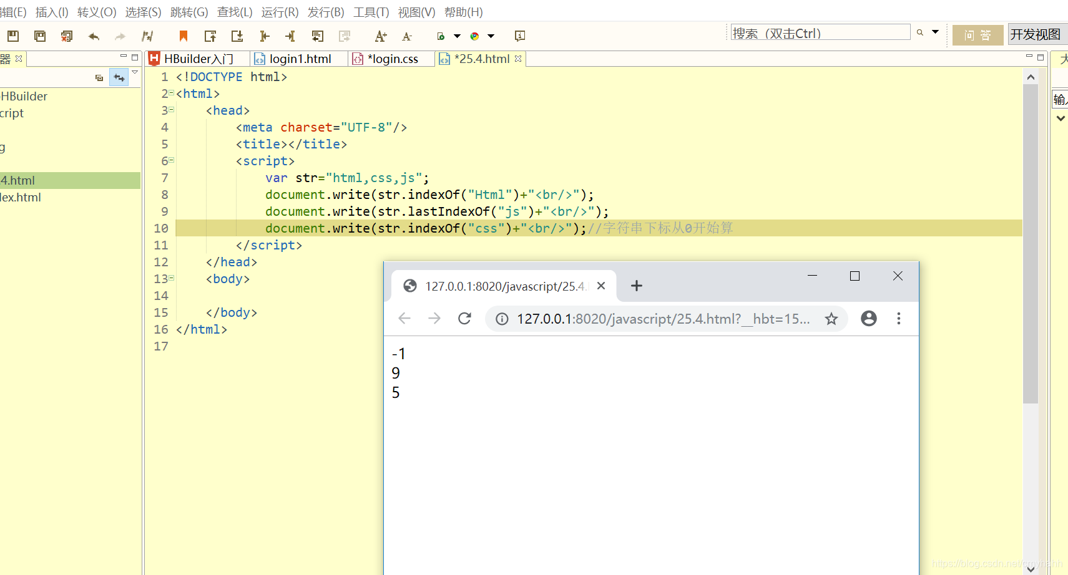The width and height of the screenshot is (1068, 575).
Task: Collapse the html tag fold on line 2
Action: [x=172, y=93]
